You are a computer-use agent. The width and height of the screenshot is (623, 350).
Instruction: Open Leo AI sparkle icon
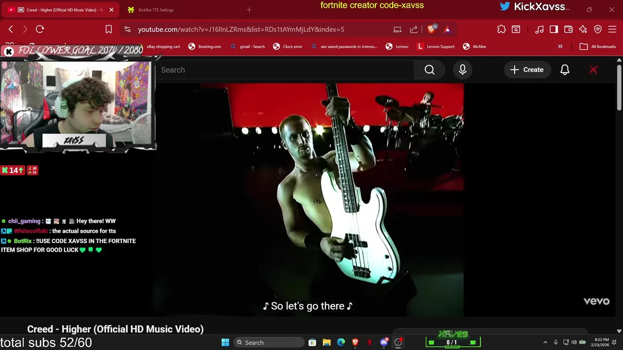pos(583,29)
